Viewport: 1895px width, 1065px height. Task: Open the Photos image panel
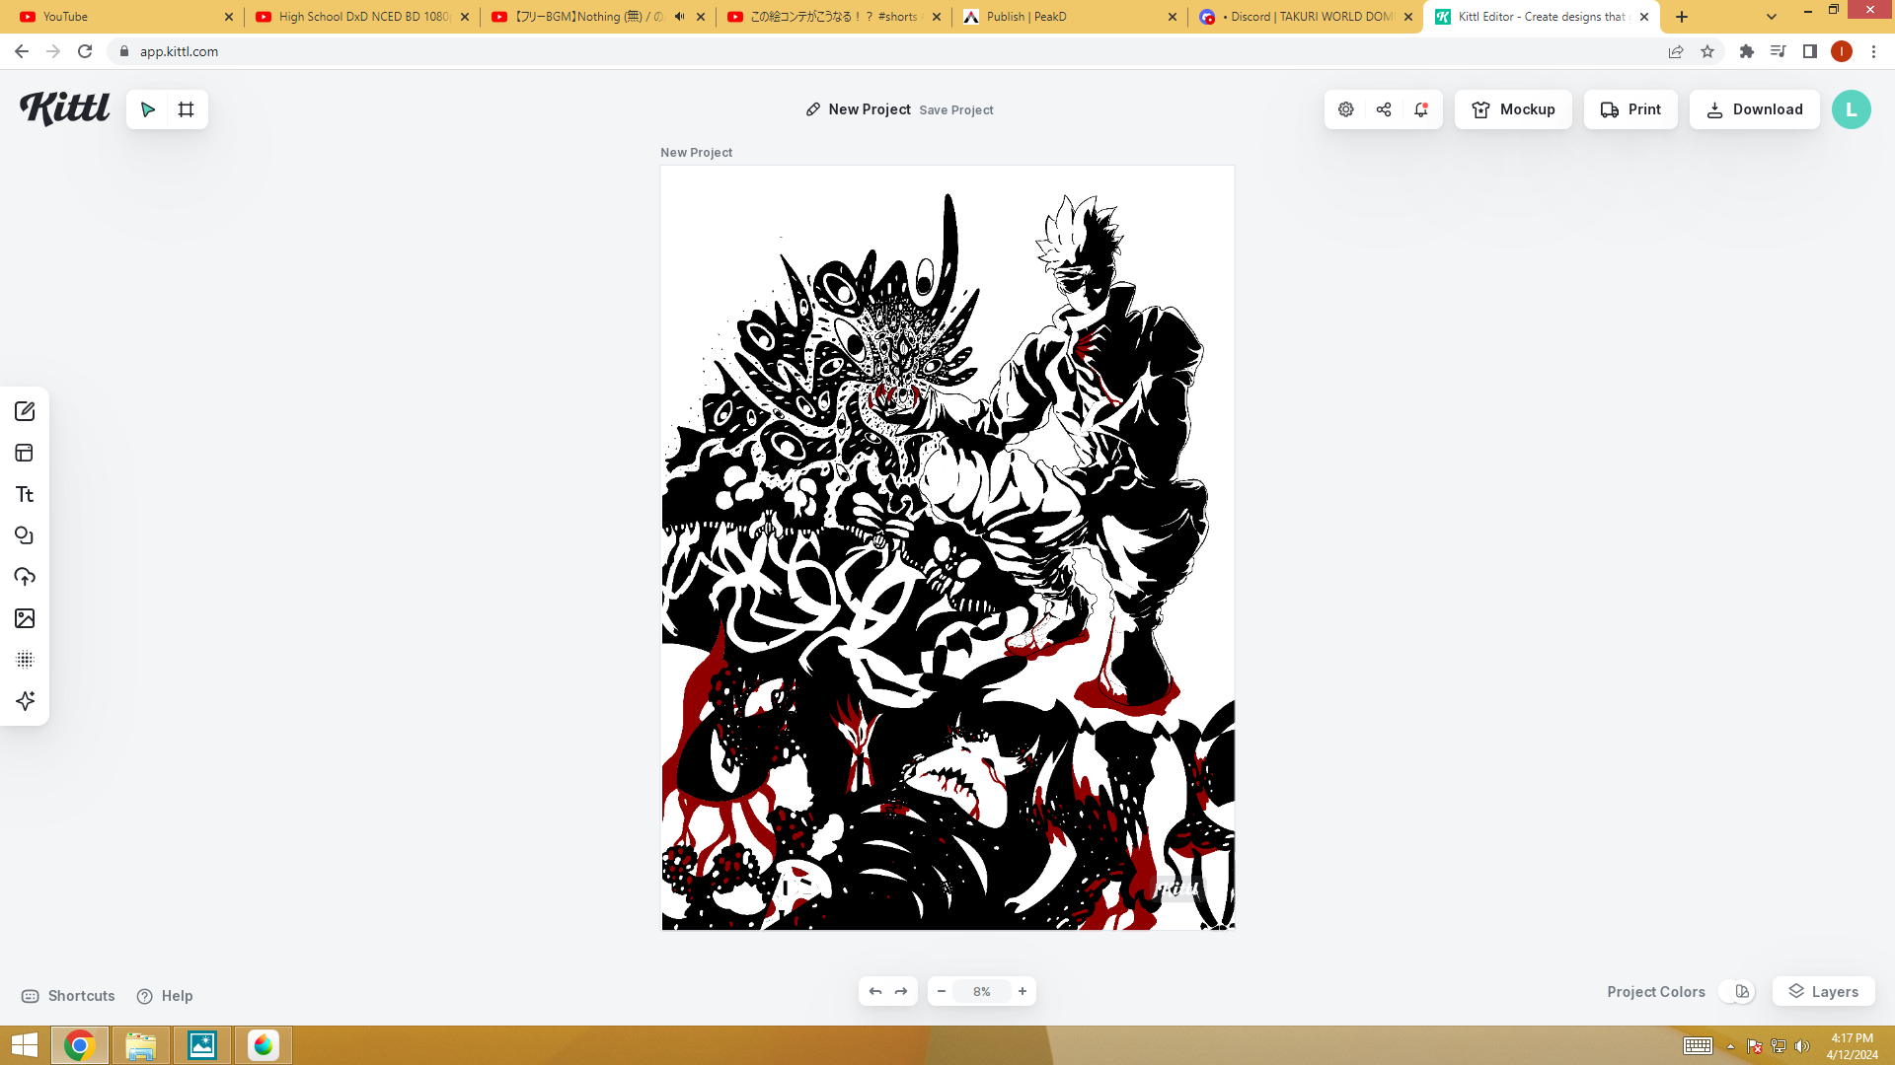(25, 618)
